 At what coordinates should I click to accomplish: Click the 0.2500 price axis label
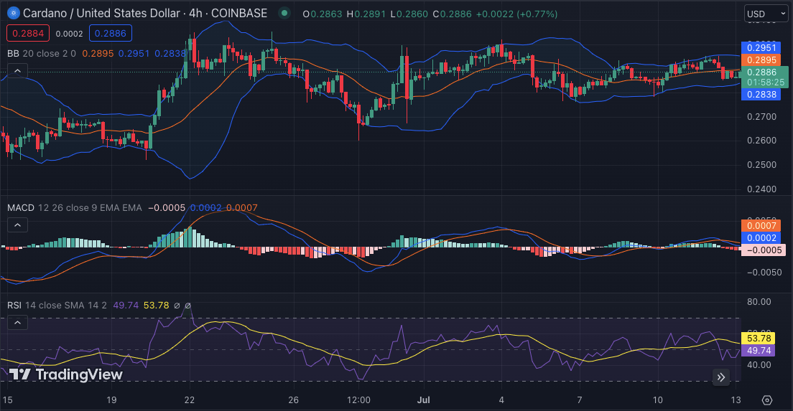(x=761, y=164)
